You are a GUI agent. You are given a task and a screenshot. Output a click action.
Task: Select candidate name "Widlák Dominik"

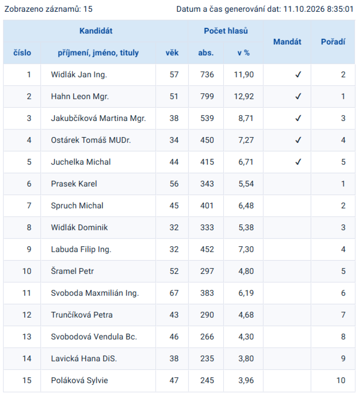(x=79, y=227)
